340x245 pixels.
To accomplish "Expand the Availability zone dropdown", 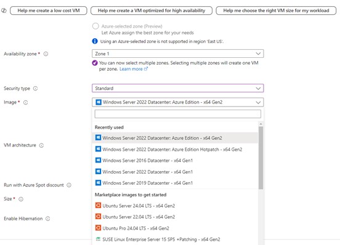I will (178, 54).
